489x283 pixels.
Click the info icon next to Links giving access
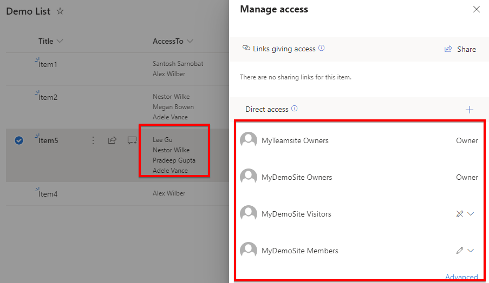pos(322,48)
